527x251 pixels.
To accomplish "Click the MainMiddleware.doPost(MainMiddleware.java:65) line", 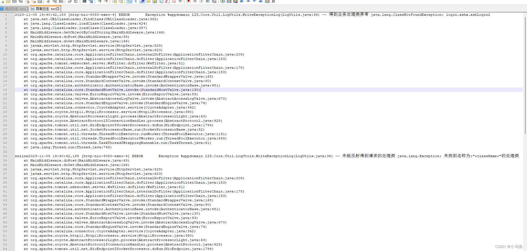I will [76, 160].
